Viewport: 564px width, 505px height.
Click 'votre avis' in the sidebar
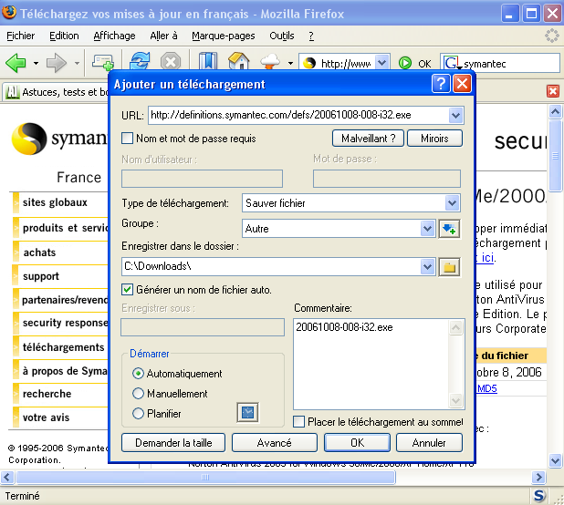click(46, 417)
